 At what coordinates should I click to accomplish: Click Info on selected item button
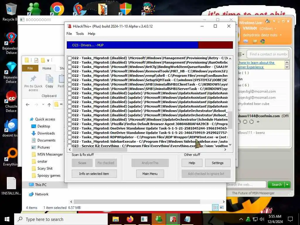tap(94, 174)
